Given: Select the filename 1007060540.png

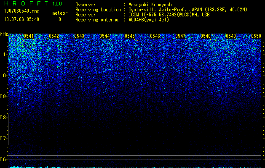Looking at the screenshot, I should coord(22,11).
